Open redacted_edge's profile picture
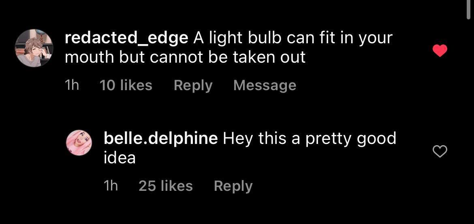 [x=34, y=48]
